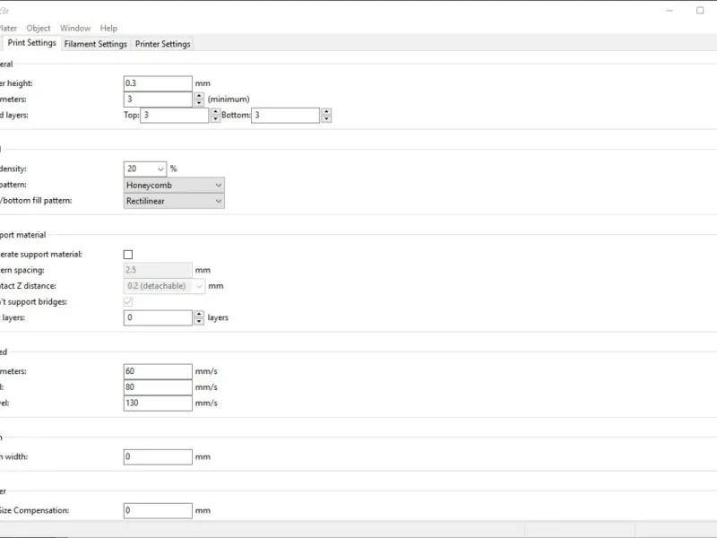
Task: Click the 130 mm/s travel speed field
Action: tap(158, 403)
